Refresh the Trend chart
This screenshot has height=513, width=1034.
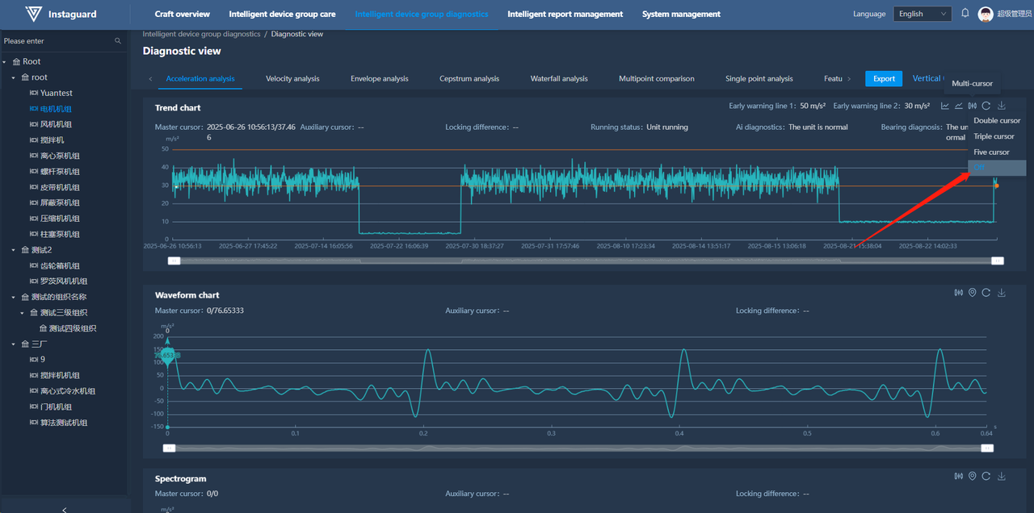point(986,106)
